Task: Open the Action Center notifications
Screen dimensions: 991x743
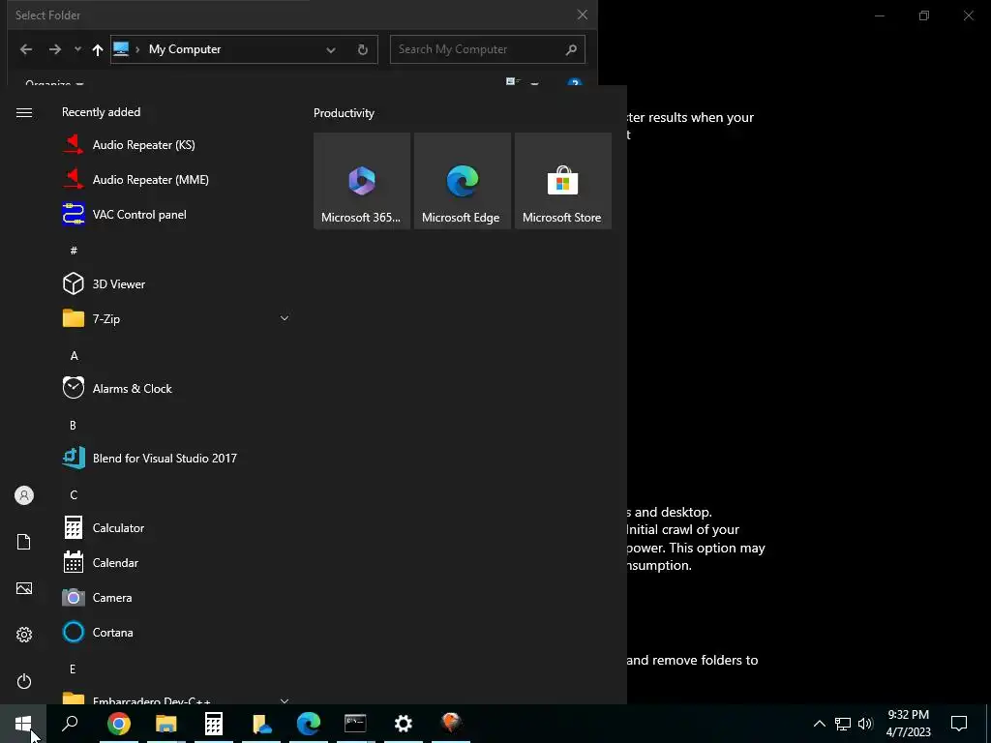Action: pyautogui.click(x=959, y=724)
